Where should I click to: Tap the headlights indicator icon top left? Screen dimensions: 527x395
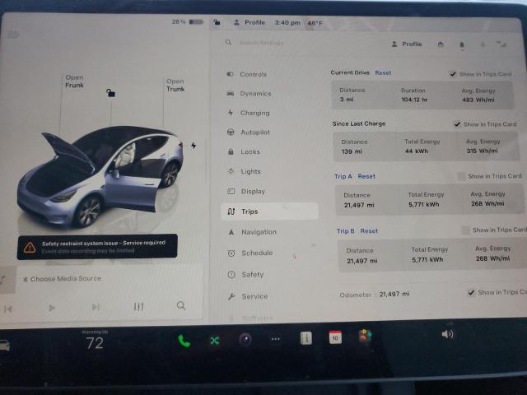(x=13, y=35)
